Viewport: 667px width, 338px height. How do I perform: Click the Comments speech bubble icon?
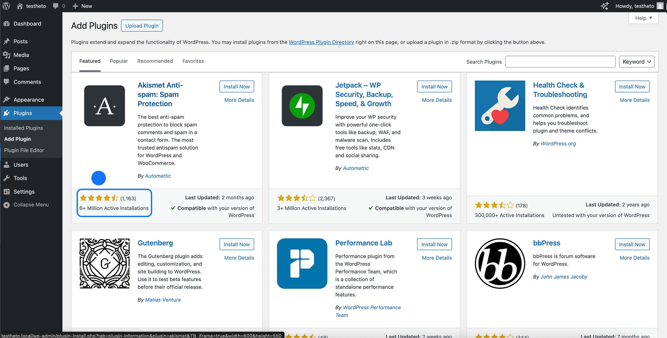(7, 82)
